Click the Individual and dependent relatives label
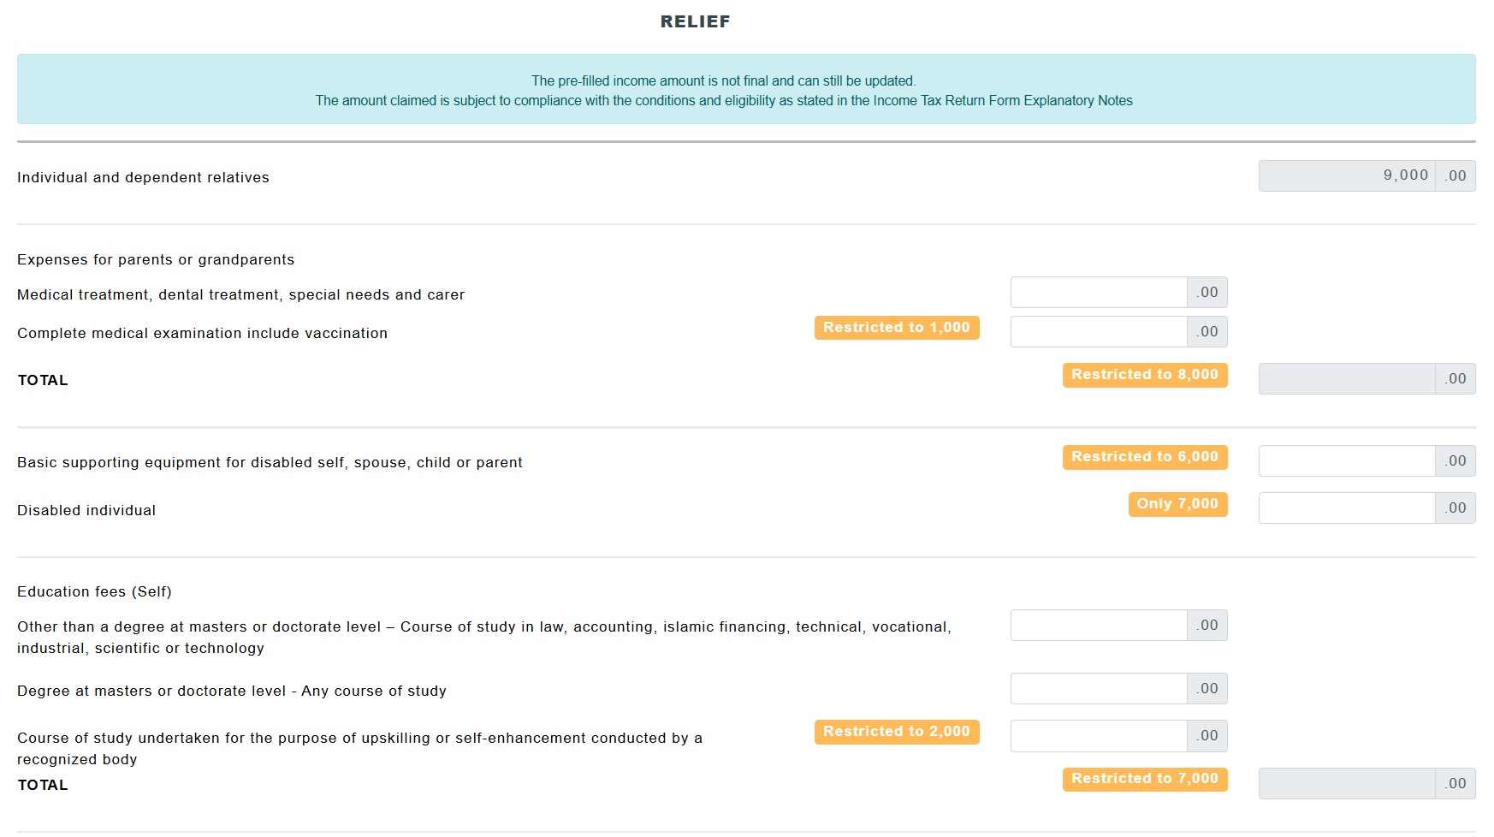Viewport: 1494px width, 837px height. (143, 178)
